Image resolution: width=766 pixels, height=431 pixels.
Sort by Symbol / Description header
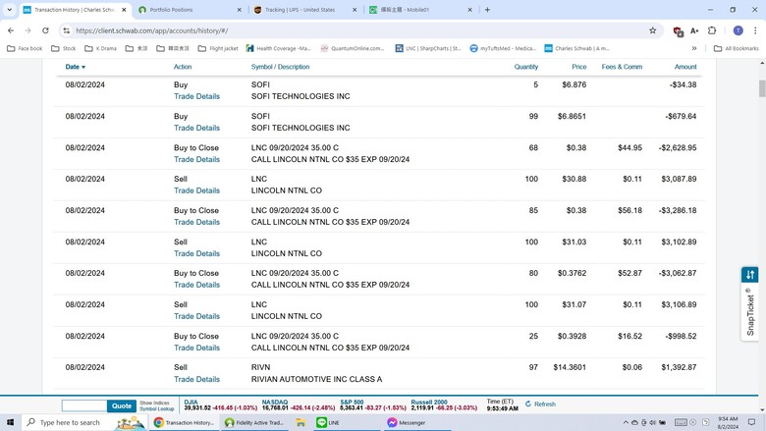[281, 67]
